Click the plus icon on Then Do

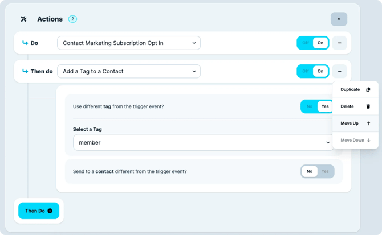click(50, 211)
